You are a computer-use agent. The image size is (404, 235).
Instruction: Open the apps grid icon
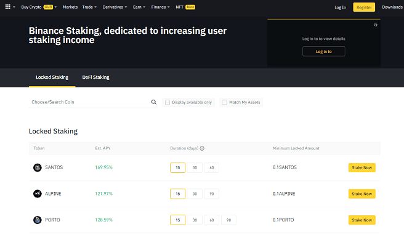pos(8,7)
